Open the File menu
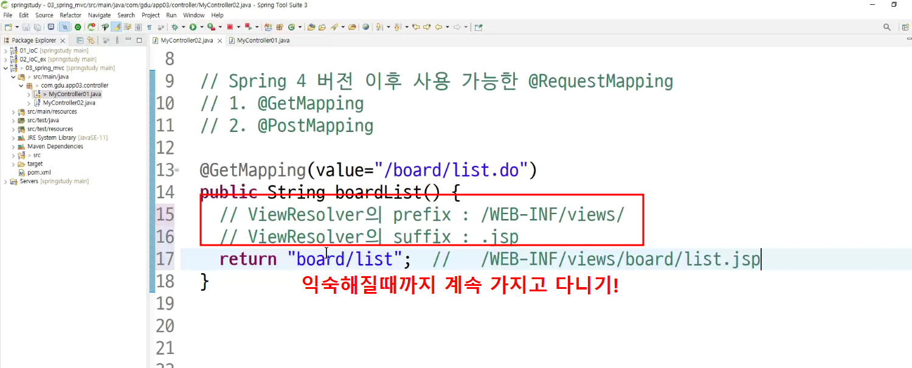This screenshot has height=368, width=912. [x=8, y=15]
